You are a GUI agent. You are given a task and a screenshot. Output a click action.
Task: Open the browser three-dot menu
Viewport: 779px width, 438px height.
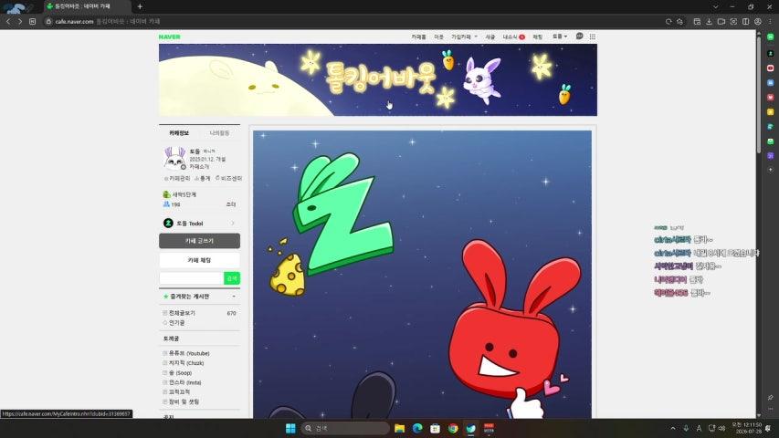[x=771, y=21]
